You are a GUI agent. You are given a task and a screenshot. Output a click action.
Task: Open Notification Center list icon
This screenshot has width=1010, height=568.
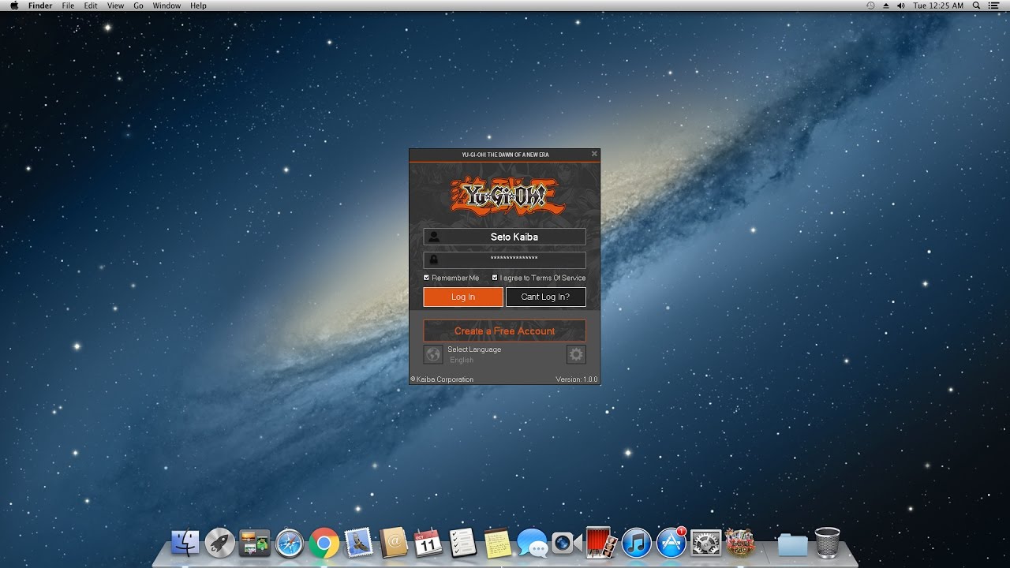993,6
